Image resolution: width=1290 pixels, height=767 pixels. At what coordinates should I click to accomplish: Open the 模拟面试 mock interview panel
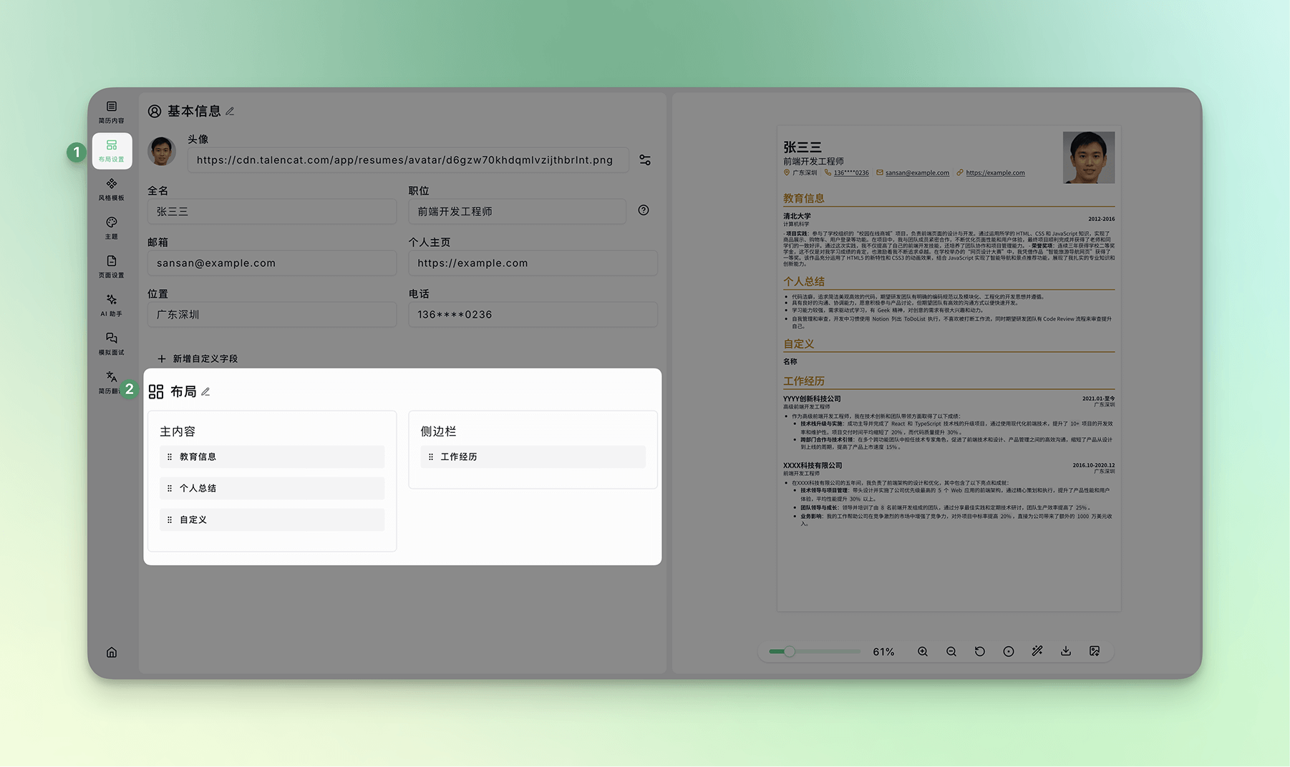tap(112, 343)
